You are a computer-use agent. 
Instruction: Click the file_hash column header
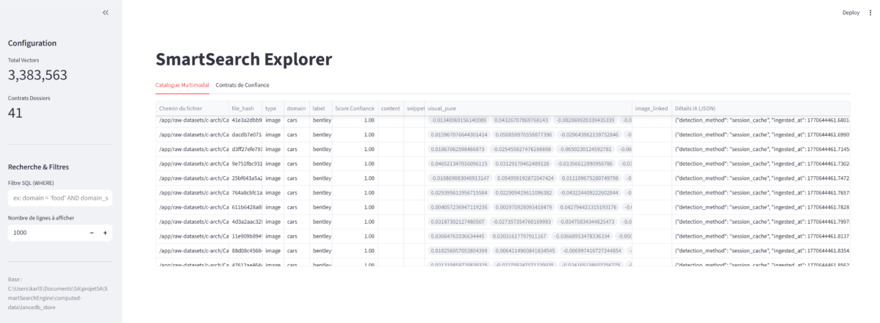[x=245, y=108]
